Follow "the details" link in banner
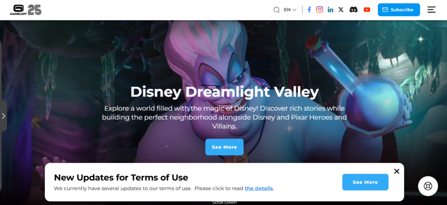 [x=258, y=188]
